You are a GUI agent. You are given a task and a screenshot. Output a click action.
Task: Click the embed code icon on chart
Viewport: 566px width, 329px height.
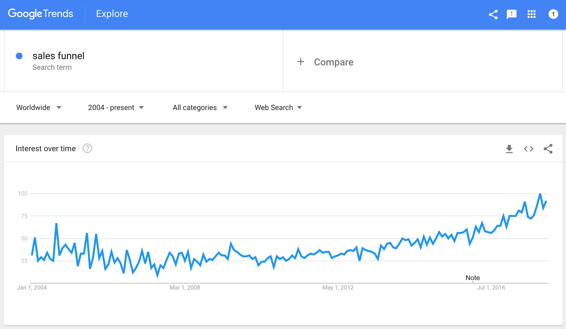tap(529, 149)
